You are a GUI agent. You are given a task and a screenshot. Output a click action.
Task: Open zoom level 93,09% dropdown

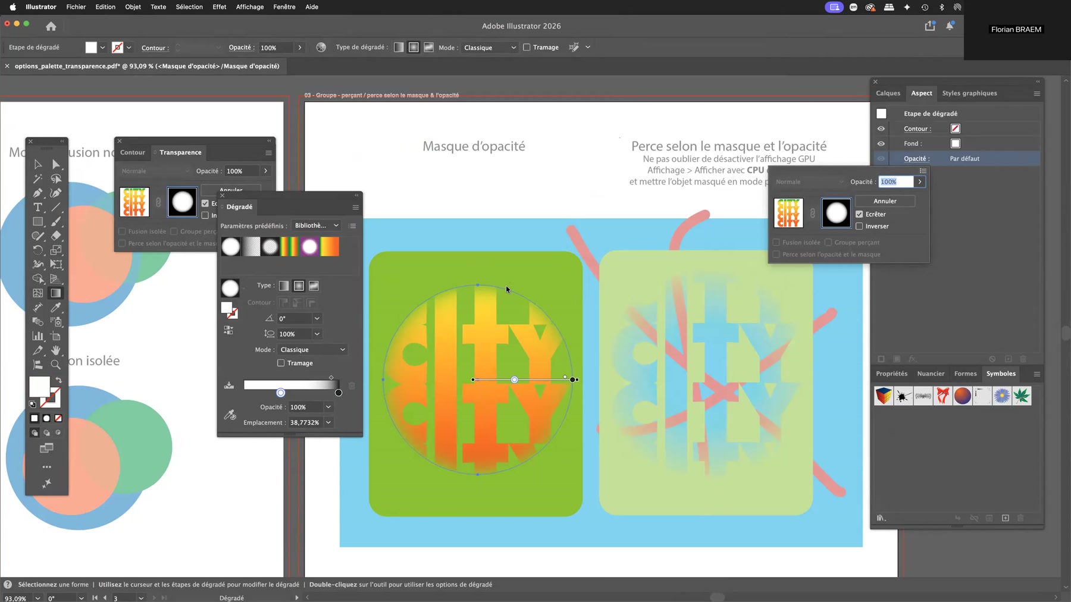pos(37,598)
